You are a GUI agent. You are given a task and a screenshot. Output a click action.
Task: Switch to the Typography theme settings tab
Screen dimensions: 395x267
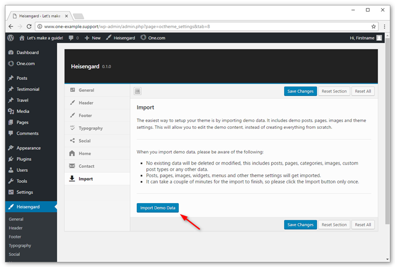pyautogui.click(x=97, y=128)
